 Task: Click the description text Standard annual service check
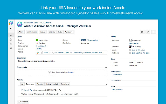(36, 61)
